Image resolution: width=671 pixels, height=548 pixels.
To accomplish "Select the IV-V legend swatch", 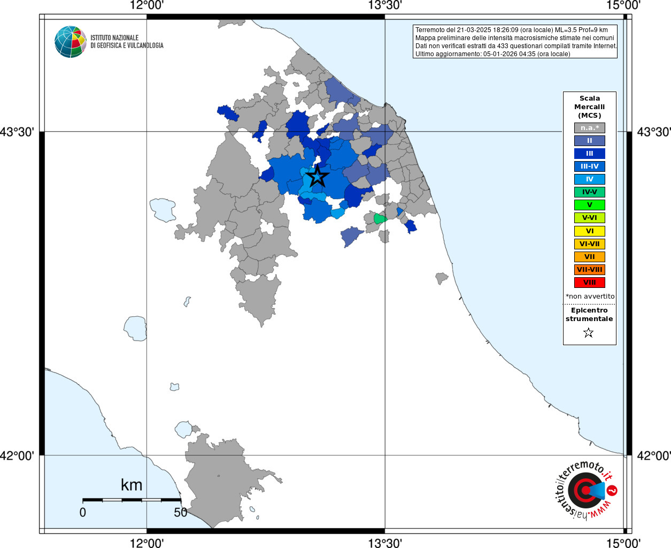I will point(589,192).
